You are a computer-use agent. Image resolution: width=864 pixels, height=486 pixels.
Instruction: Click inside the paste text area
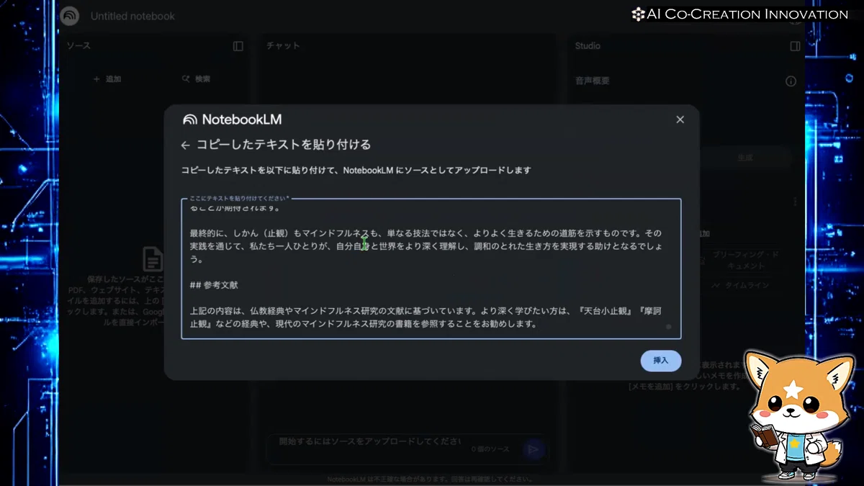point(431,269)
